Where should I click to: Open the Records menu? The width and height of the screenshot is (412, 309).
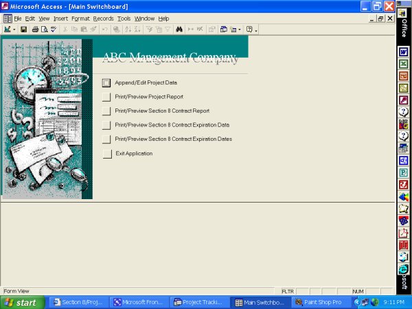pyautogui.click(x=102, y=19)
